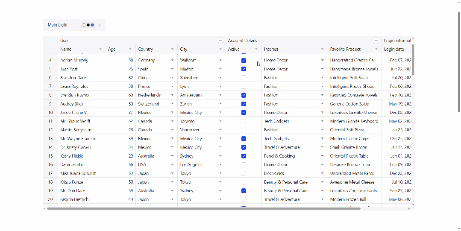Click the theme color dots preview

(88, 25)
